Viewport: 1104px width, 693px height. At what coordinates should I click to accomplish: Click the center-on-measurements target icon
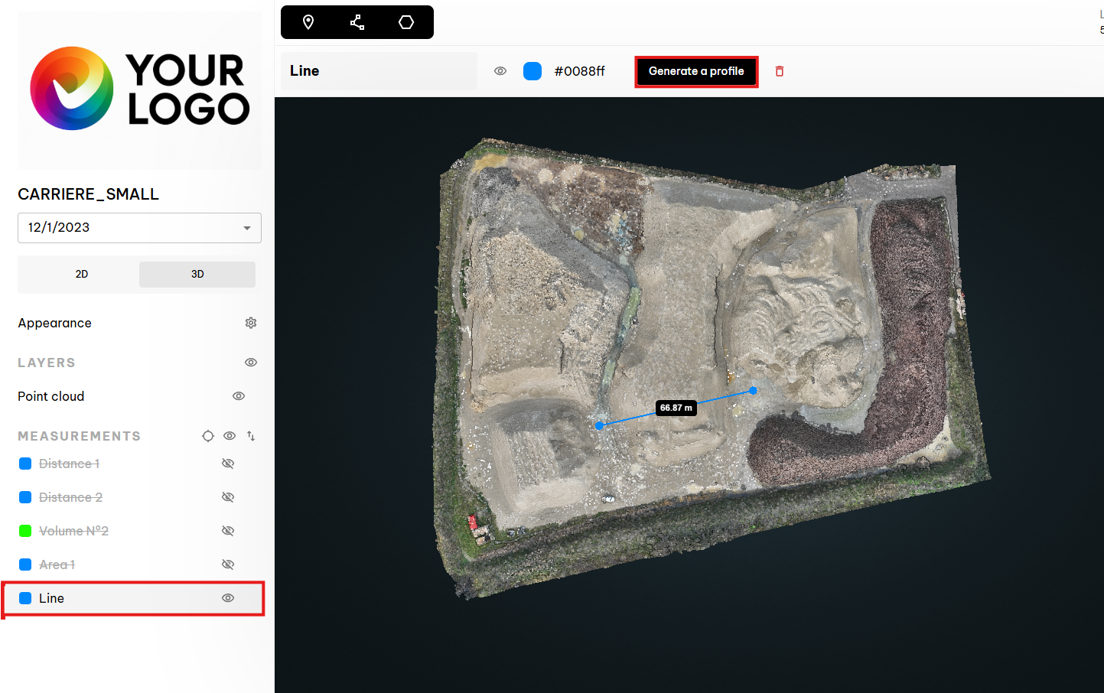coord(208,436)
